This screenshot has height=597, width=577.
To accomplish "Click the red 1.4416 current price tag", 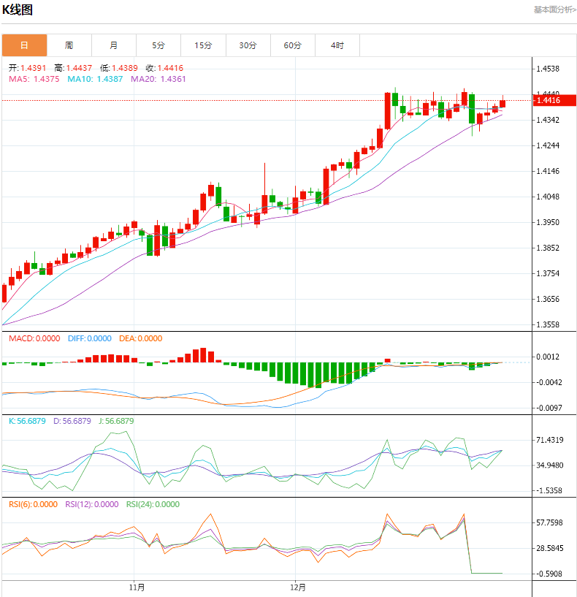I will click(548, 100).
